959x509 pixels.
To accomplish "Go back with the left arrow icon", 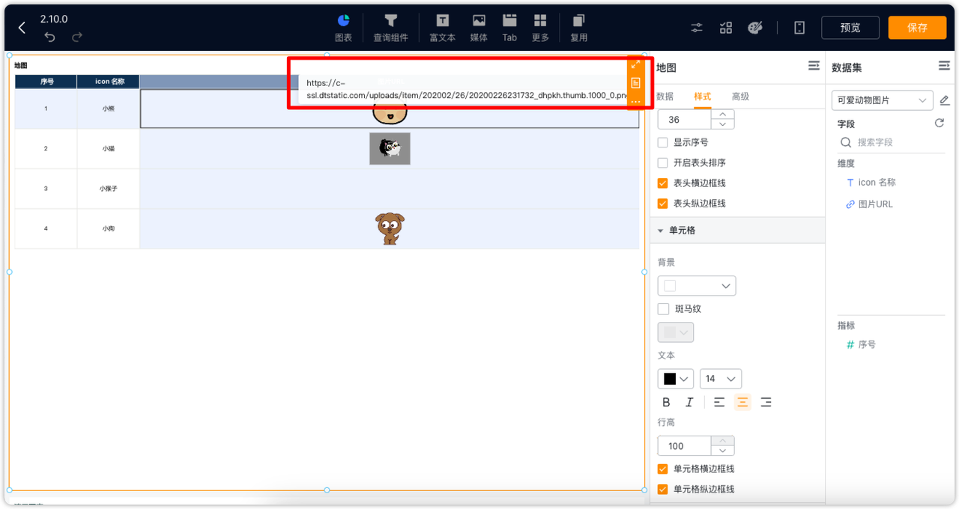I will [22, 28].
